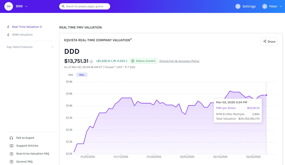The width and height of the screenshot is (285, 165).
Task: Click the question icon for General FAQ
Action: click(x=11, y=162)
